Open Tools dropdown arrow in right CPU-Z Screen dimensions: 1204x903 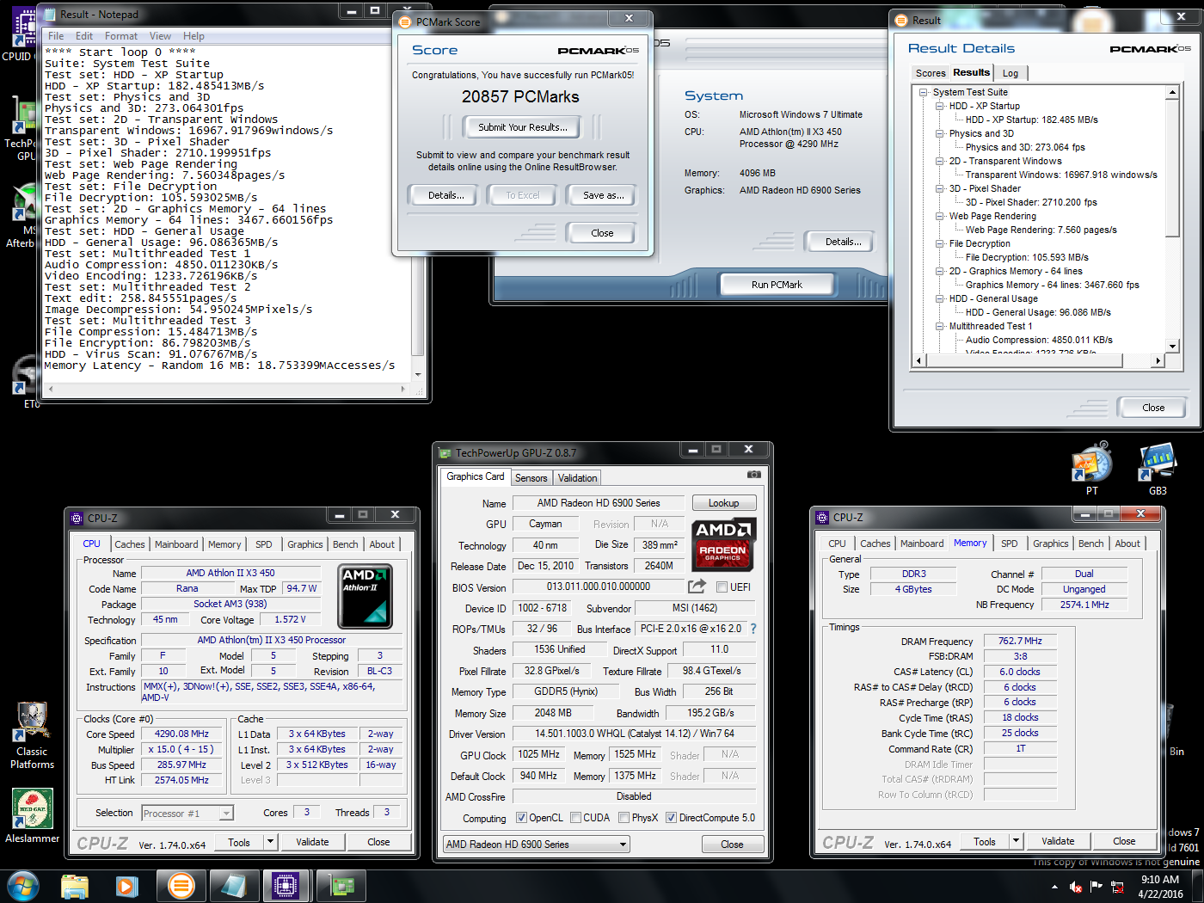pos(1016,841)
